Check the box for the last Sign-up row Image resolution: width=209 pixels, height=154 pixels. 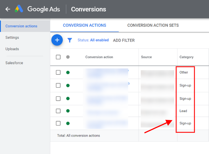pos(58,123)
